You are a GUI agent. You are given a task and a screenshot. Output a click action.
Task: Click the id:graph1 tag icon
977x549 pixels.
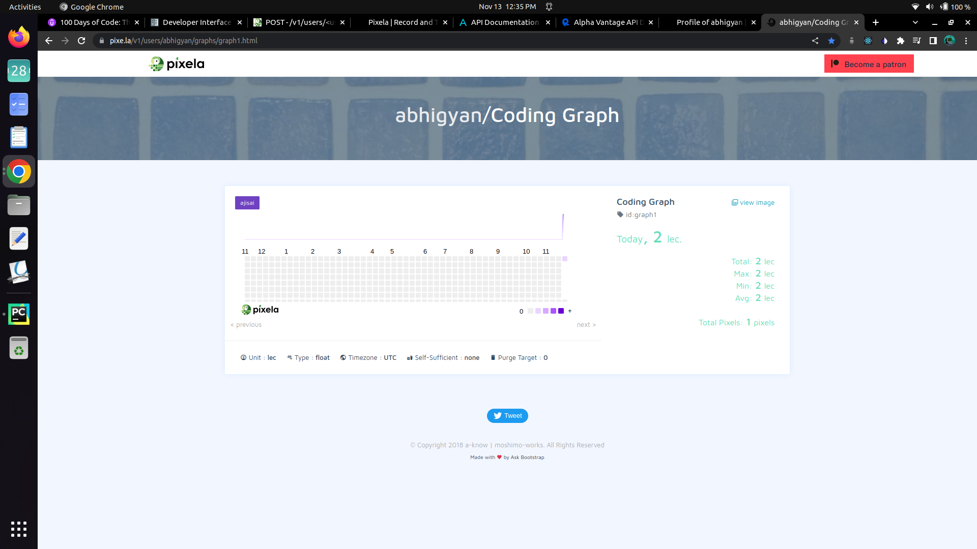coord(621,215)
